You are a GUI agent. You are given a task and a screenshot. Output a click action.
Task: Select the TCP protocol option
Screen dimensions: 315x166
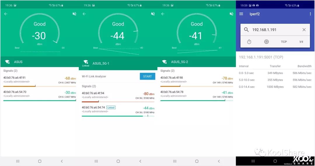(284, 42)
